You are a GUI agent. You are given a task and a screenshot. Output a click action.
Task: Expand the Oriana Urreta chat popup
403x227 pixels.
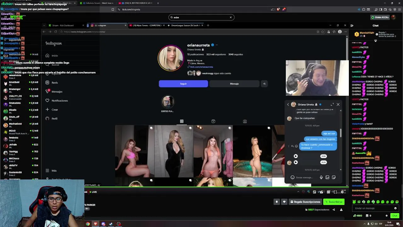332,104
